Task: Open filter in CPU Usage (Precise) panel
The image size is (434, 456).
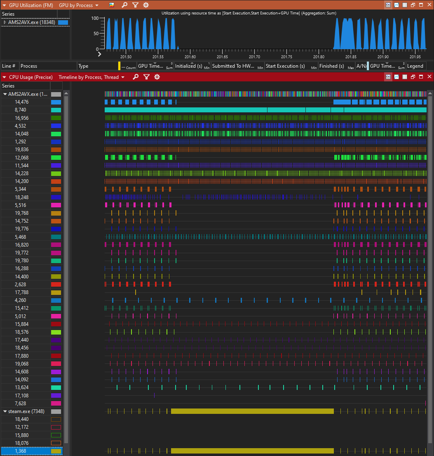Action: click(146, 77)
